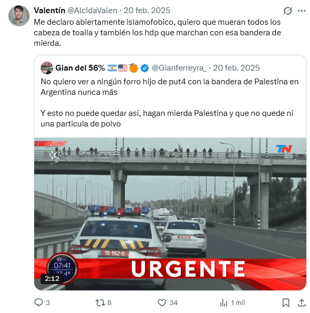Open the Valentín display name link
The width and height of the screenshot is (310, 313).
coord(50,11)
